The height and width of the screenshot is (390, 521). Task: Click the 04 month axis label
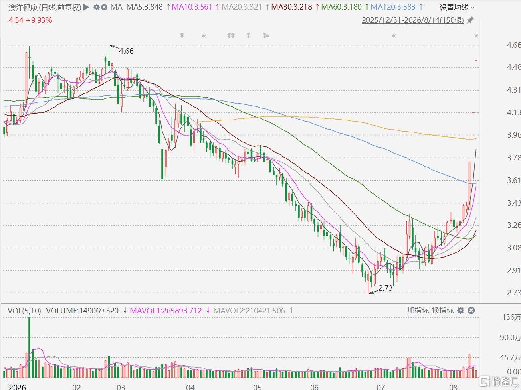pos(190,387)
